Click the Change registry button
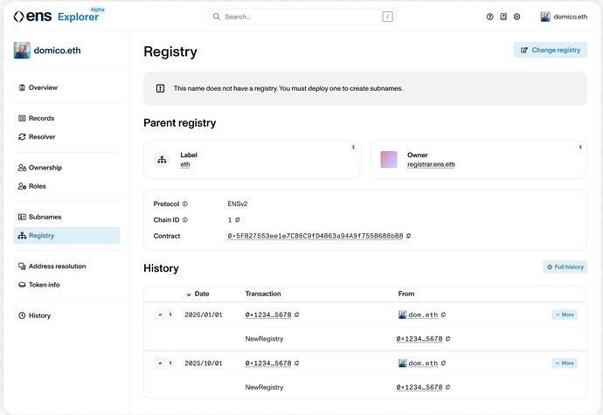Screen dimensions: 603x415 [x=550, y=50]
